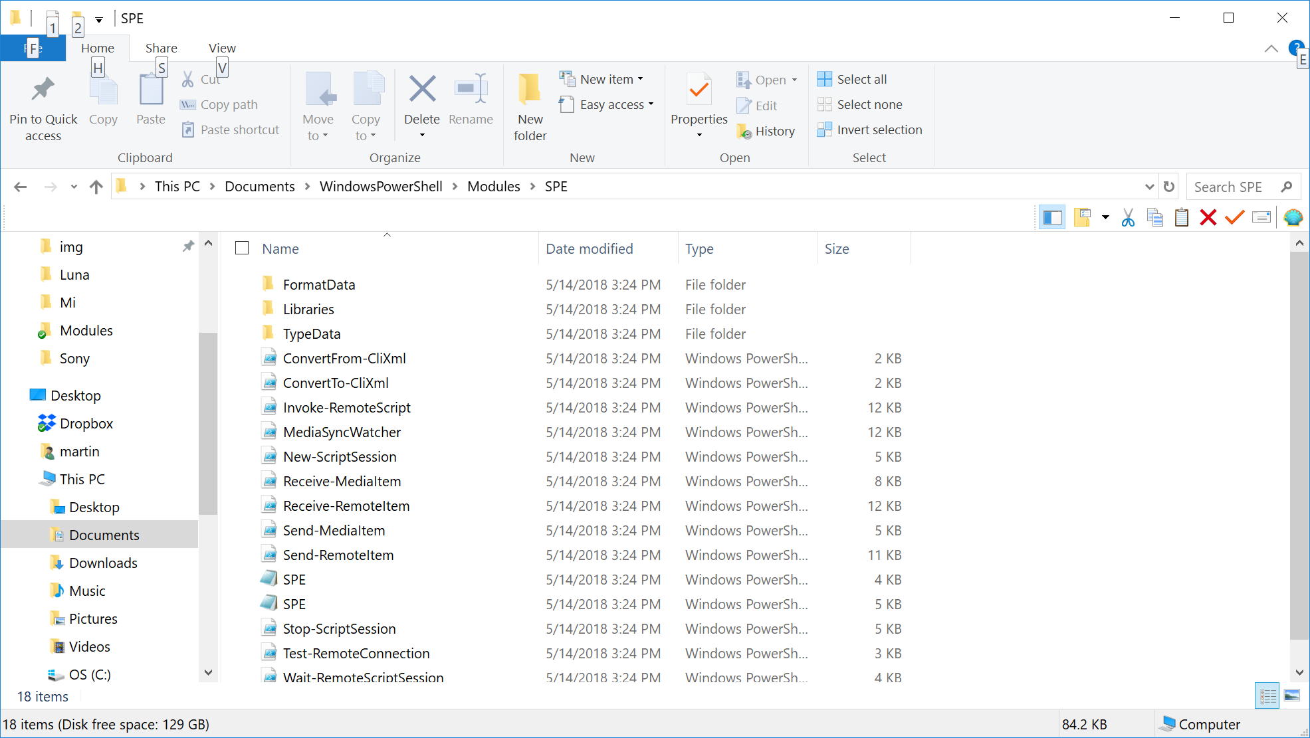Check the select-all checkbox beside Name
This screenshot has width=1310, height=738.
coord(242,248)
